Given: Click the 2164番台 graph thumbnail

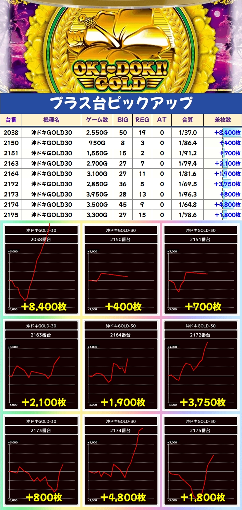Looking at the screenshot, I should tap(121, 365).
